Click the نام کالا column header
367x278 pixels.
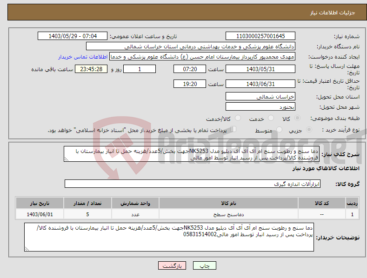[228, 203]
